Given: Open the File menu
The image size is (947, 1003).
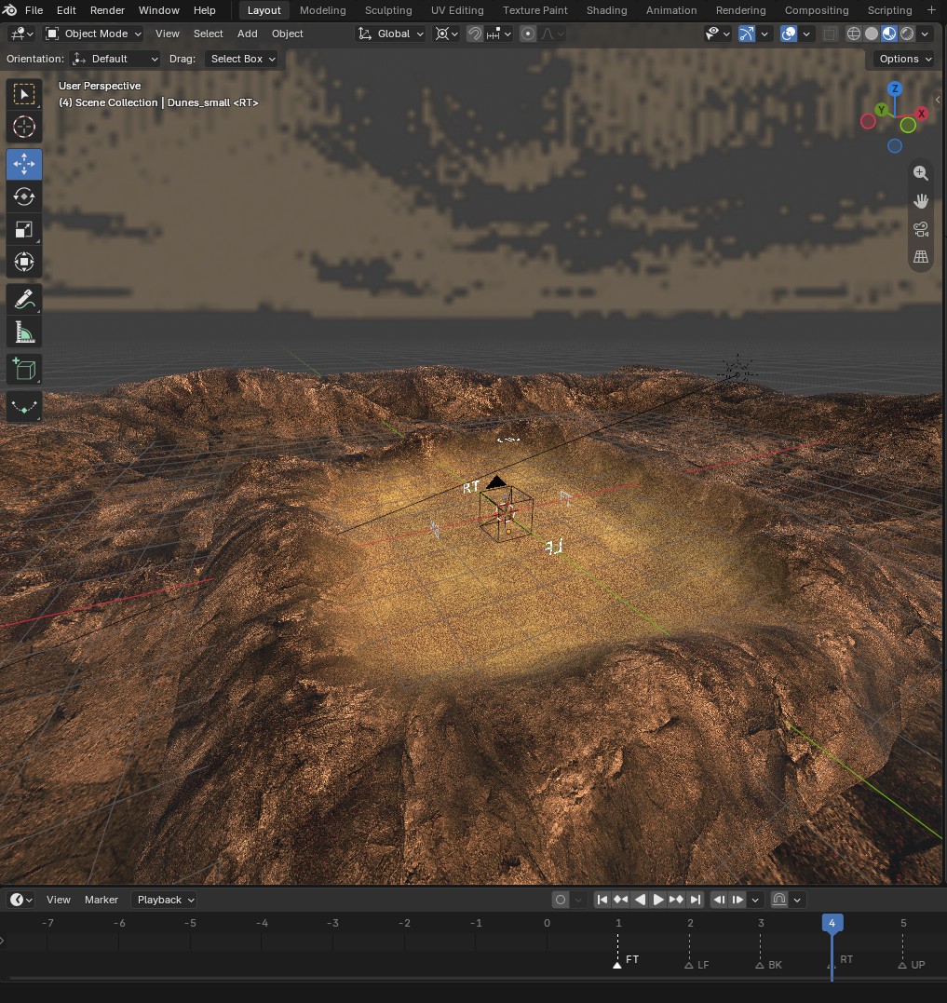Looking at the screenshot, I should click(34, 10).
